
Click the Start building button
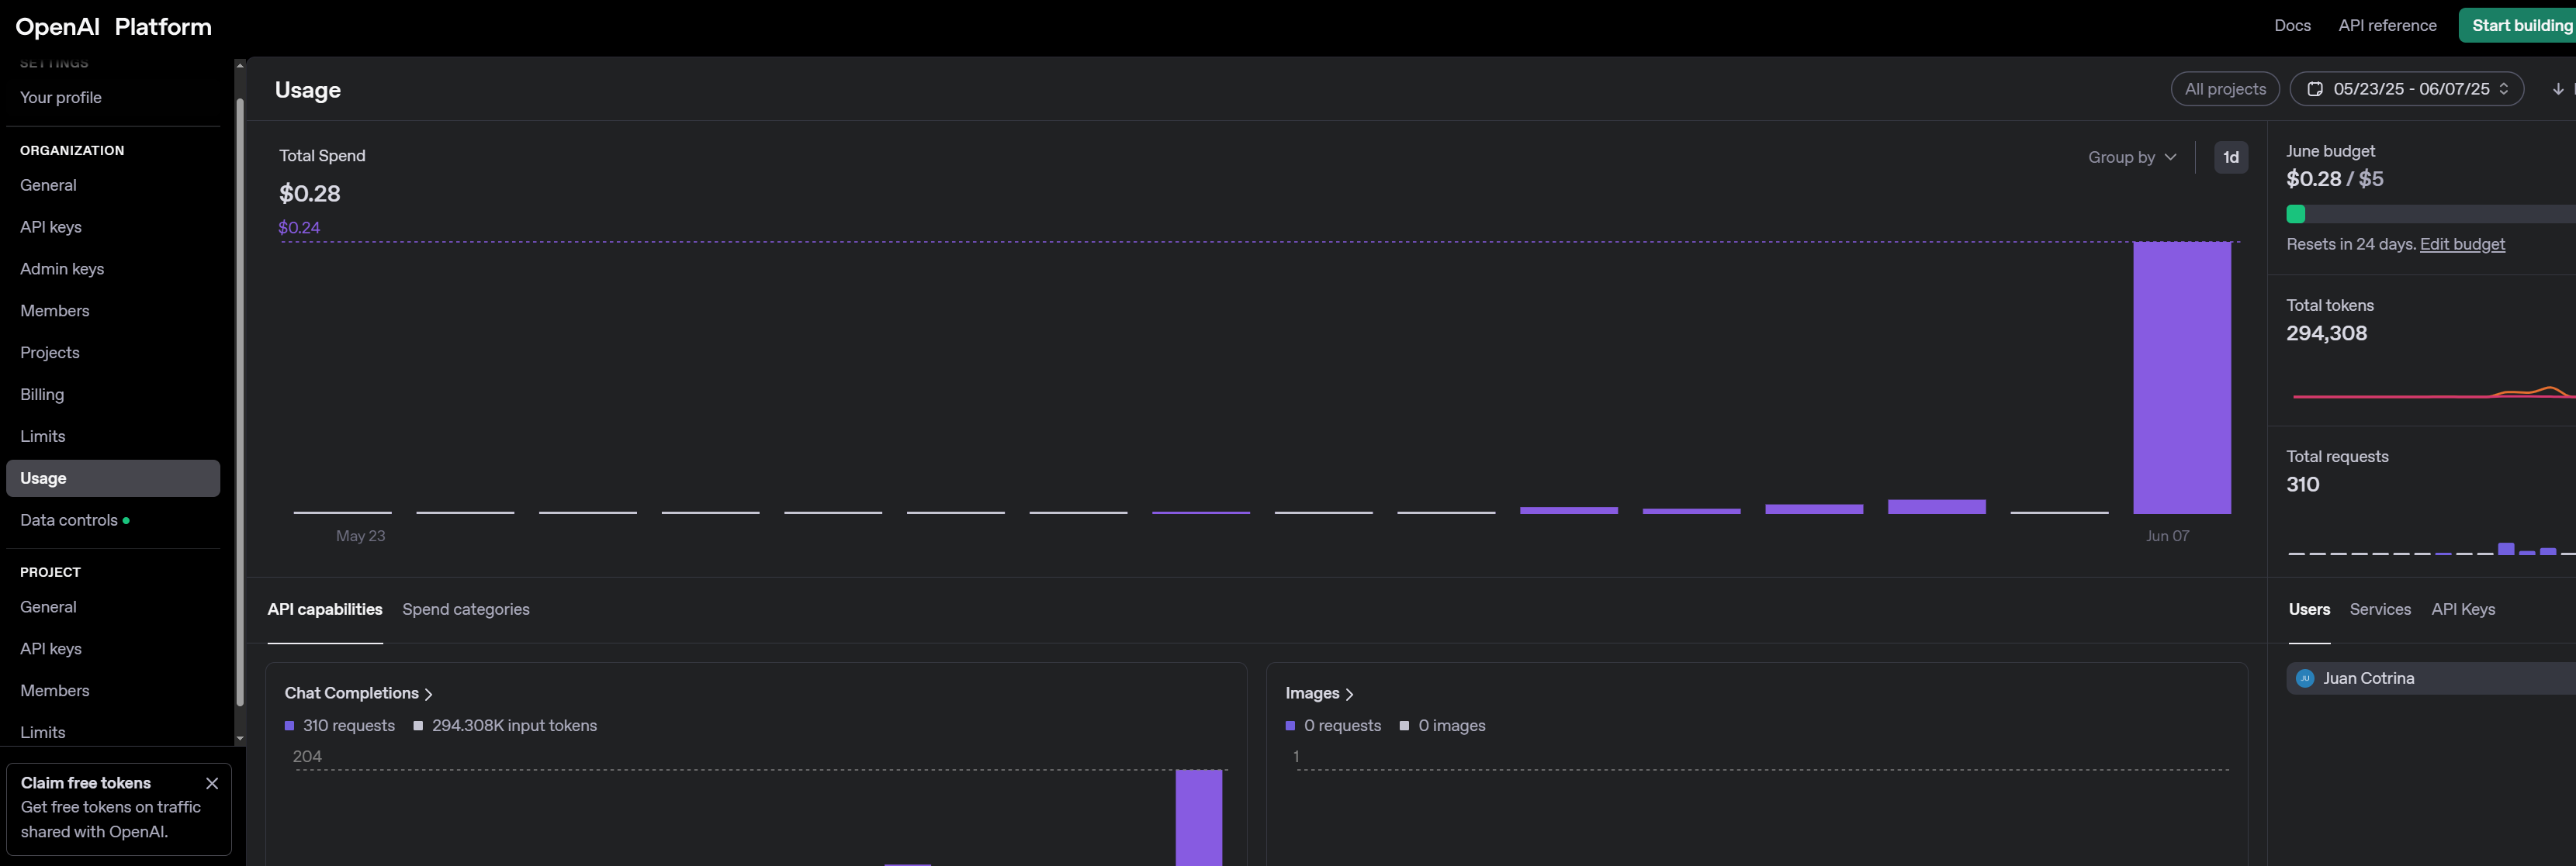[x=2519, y=26]
